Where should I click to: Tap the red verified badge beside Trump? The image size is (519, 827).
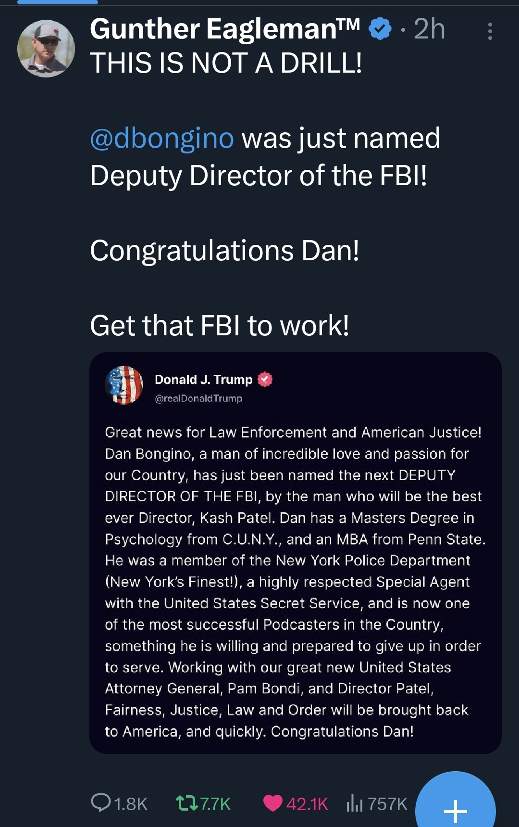pos(265,380)
